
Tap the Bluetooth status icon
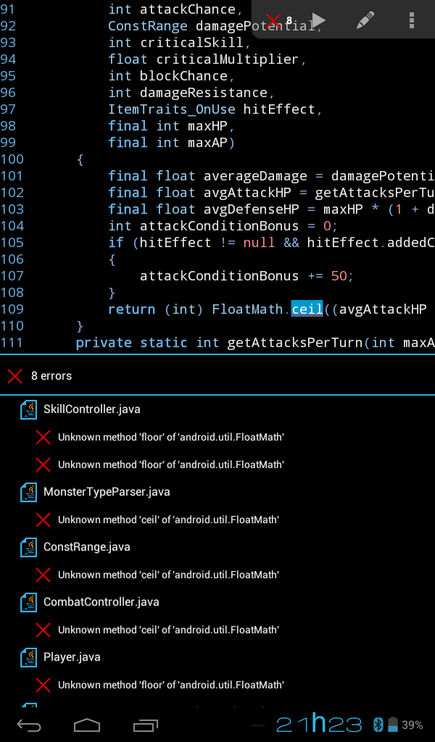[x=378, y=725]
